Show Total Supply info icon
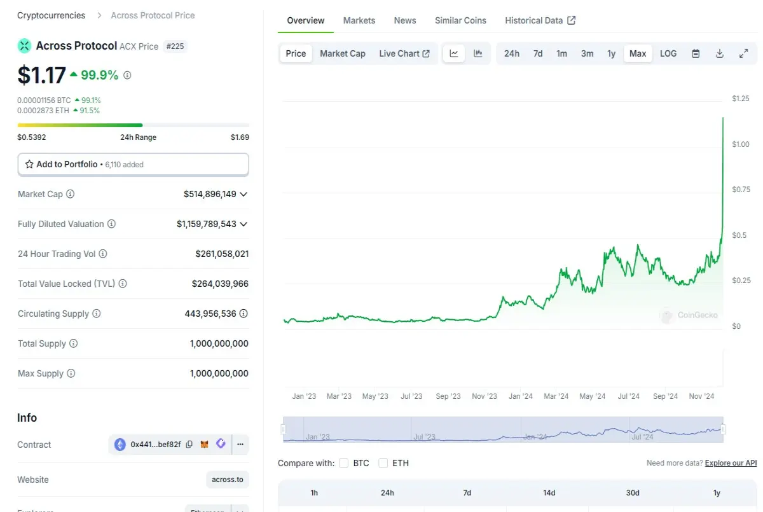Screen dimensions: 763x512 pos(74,343)
